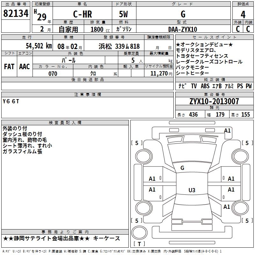Select the shaken expiry 08年02月

[70, 47]
